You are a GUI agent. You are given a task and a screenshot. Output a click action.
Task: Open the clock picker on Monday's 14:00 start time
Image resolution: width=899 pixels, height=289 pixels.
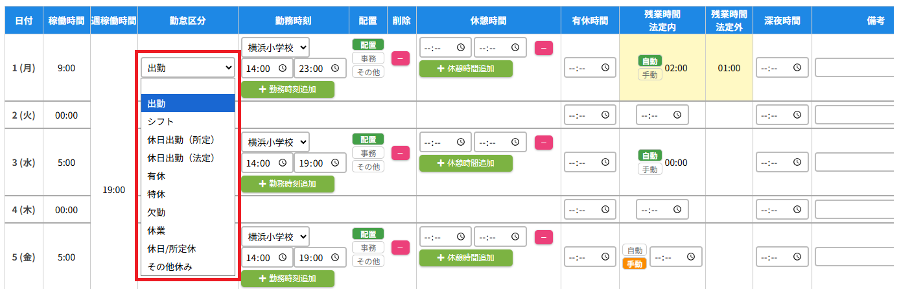tap(283, 69)
